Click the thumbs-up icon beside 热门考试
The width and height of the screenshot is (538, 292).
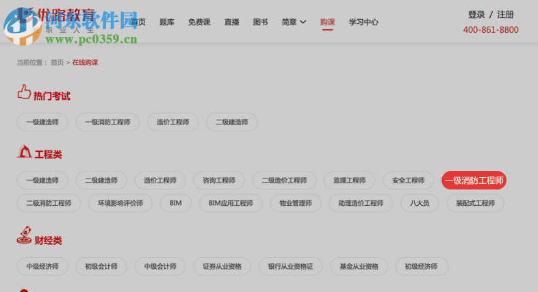(24, 92)
